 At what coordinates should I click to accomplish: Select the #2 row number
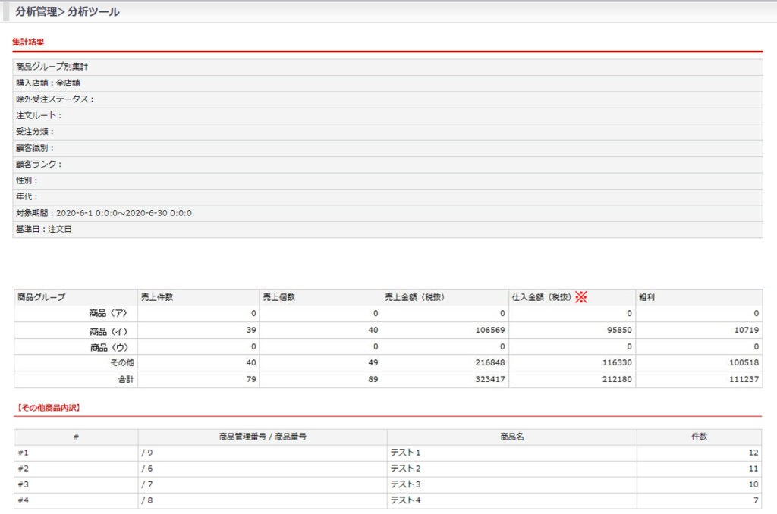(x=24, y=469)
